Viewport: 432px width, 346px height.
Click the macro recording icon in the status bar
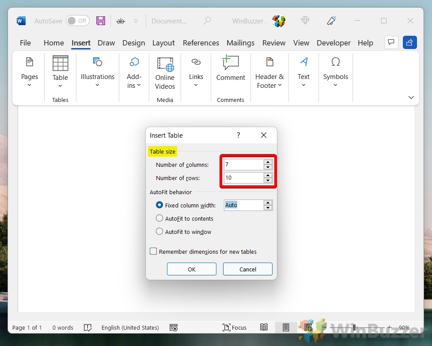click(174, 327)
